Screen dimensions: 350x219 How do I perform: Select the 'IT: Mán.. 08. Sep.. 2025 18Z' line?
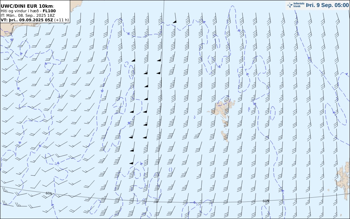28,15
